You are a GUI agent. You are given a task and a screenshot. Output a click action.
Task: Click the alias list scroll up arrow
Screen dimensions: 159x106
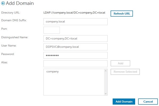[x=106, y=71]
